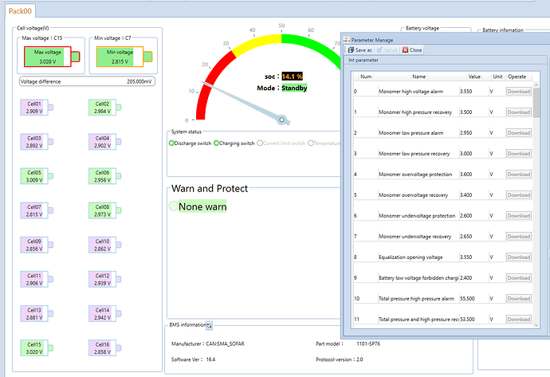The image size is (550, 377).
Task: Download the Battery low voltage forbidden charging parameter
Action: 518,277
